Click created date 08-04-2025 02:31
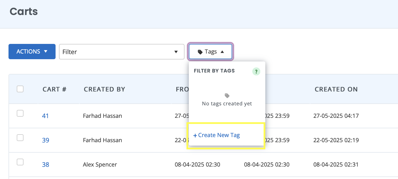398x179 pixels. pos(336,165)
